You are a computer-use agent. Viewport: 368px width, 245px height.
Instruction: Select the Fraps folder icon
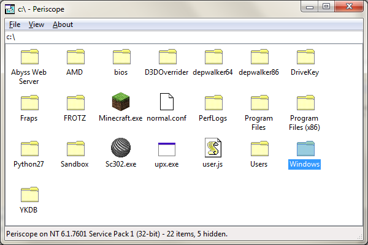click(x=29, y=102)
